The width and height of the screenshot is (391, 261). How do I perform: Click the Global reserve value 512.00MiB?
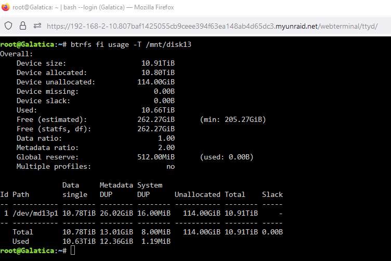(156, 157)
